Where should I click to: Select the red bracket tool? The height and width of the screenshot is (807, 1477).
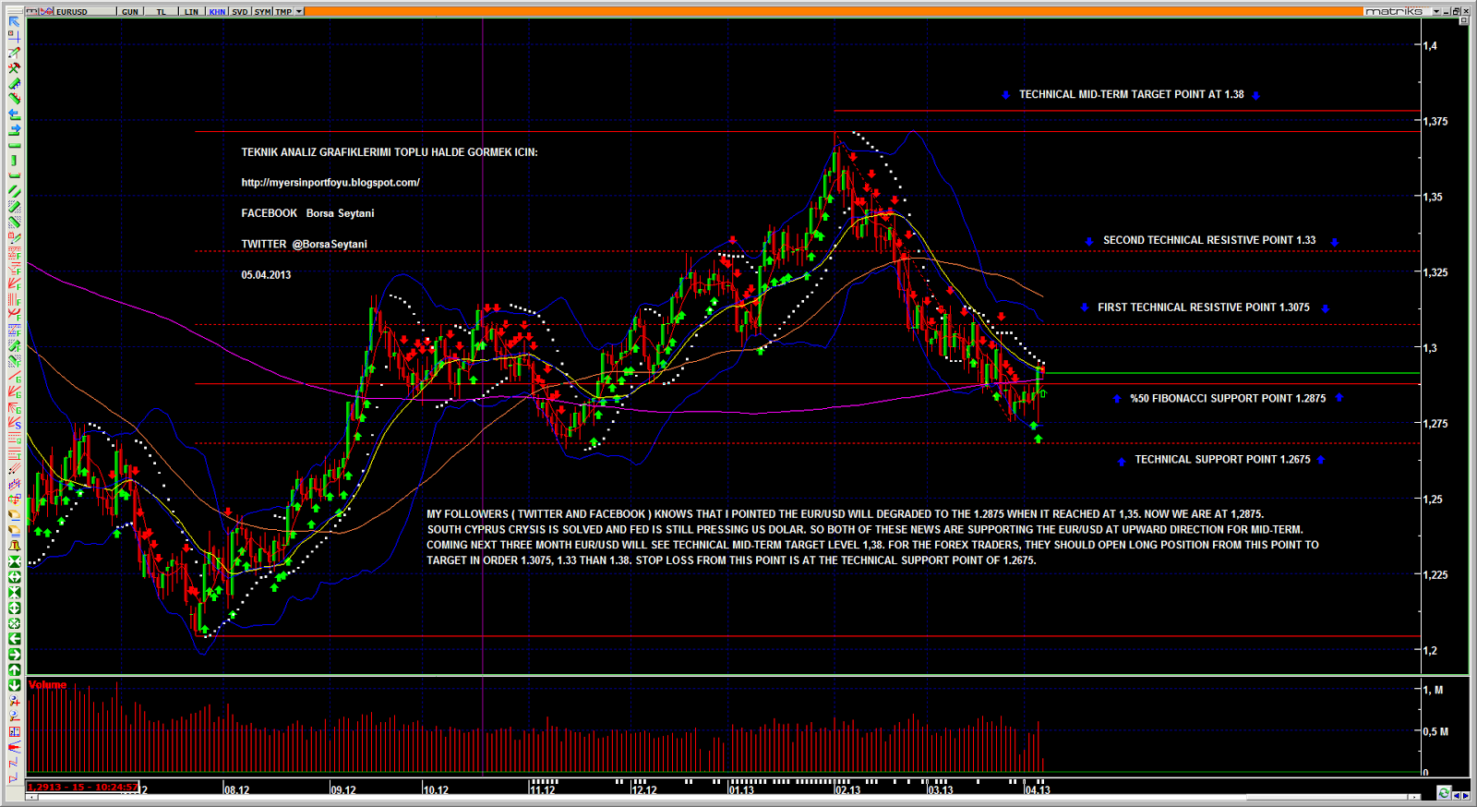[x=14, y=175]
